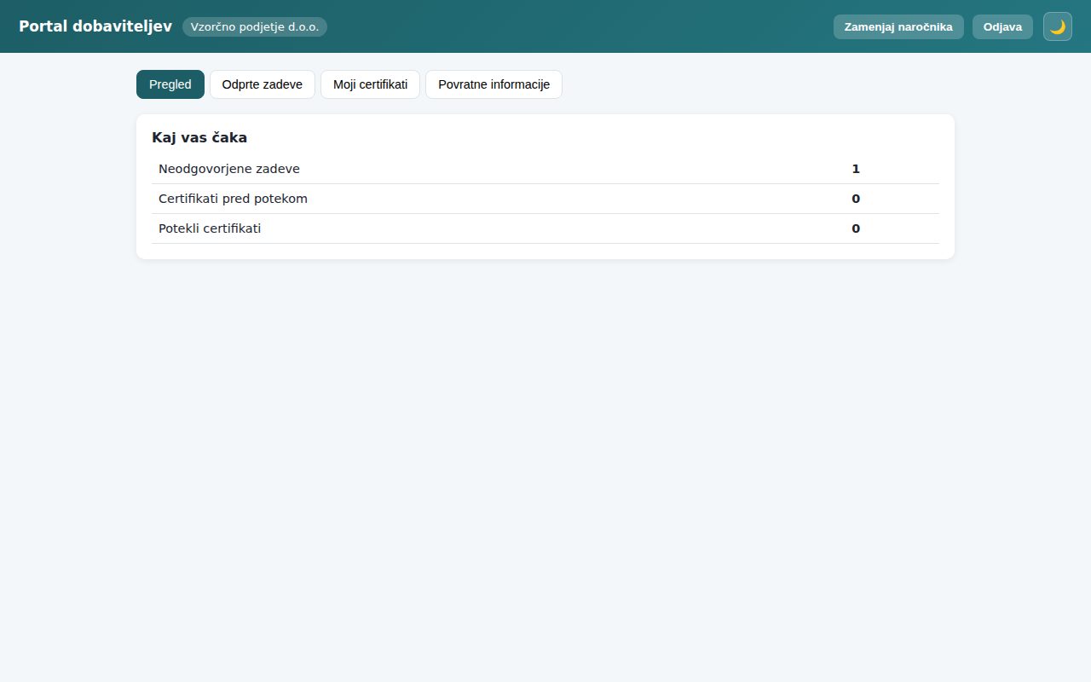
Task: Click the count 0 for Potekli certifikati
Action: tap(856, 228)
